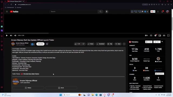Open the channel About button
The height and width of the screenshot is (97, 173).
pyautogui.click(x=61, y=88)
